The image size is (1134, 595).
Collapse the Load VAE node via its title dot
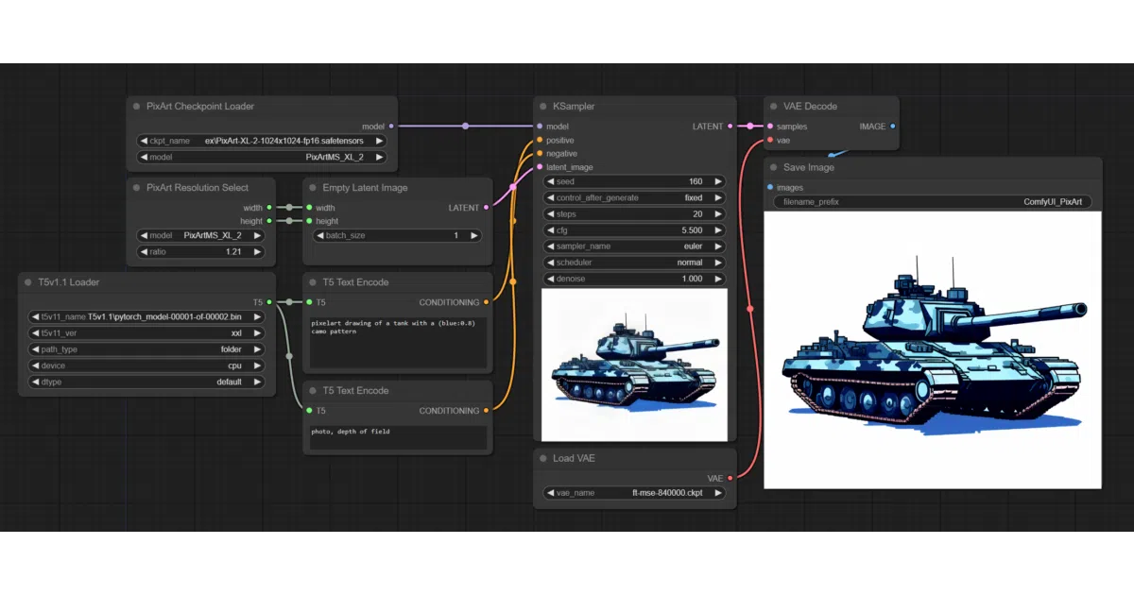pos(543,458)
